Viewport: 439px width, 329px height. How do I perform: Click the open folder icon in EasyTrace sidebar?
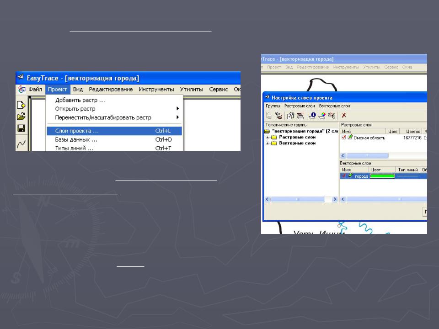tap(21, 116)
